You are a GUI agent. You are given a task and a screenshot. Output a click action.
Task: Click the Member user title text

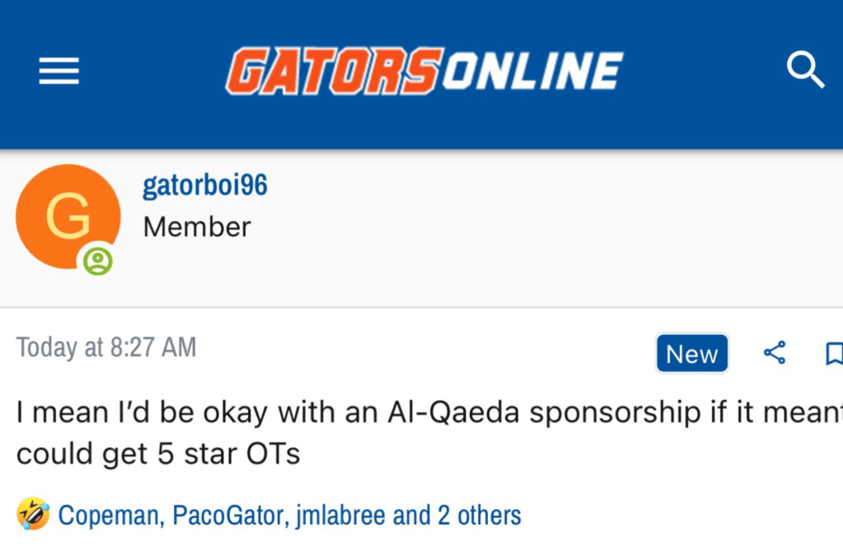click(x=197, y=227)
